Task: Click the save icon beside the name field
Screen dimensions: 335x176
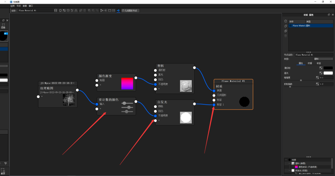Action: tap(55, 10)
